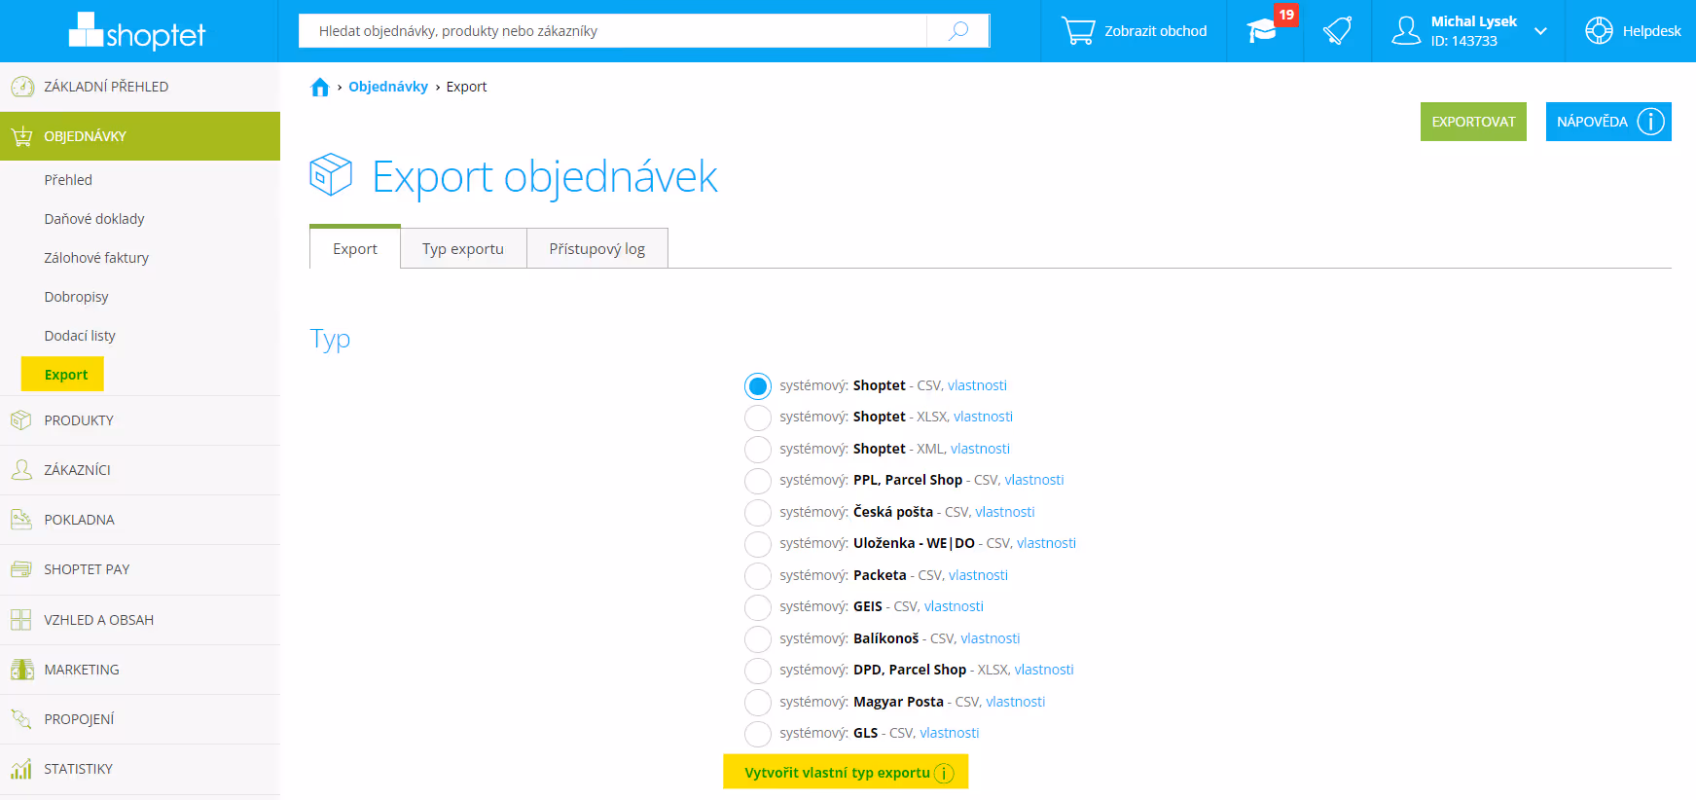Click the Produkty box icon

point(21,420)
